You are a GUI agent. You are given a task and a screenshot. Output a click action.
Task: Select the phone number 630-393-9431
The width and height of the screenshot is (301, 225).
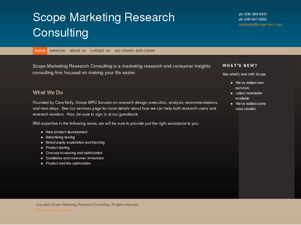pos(255,14)
